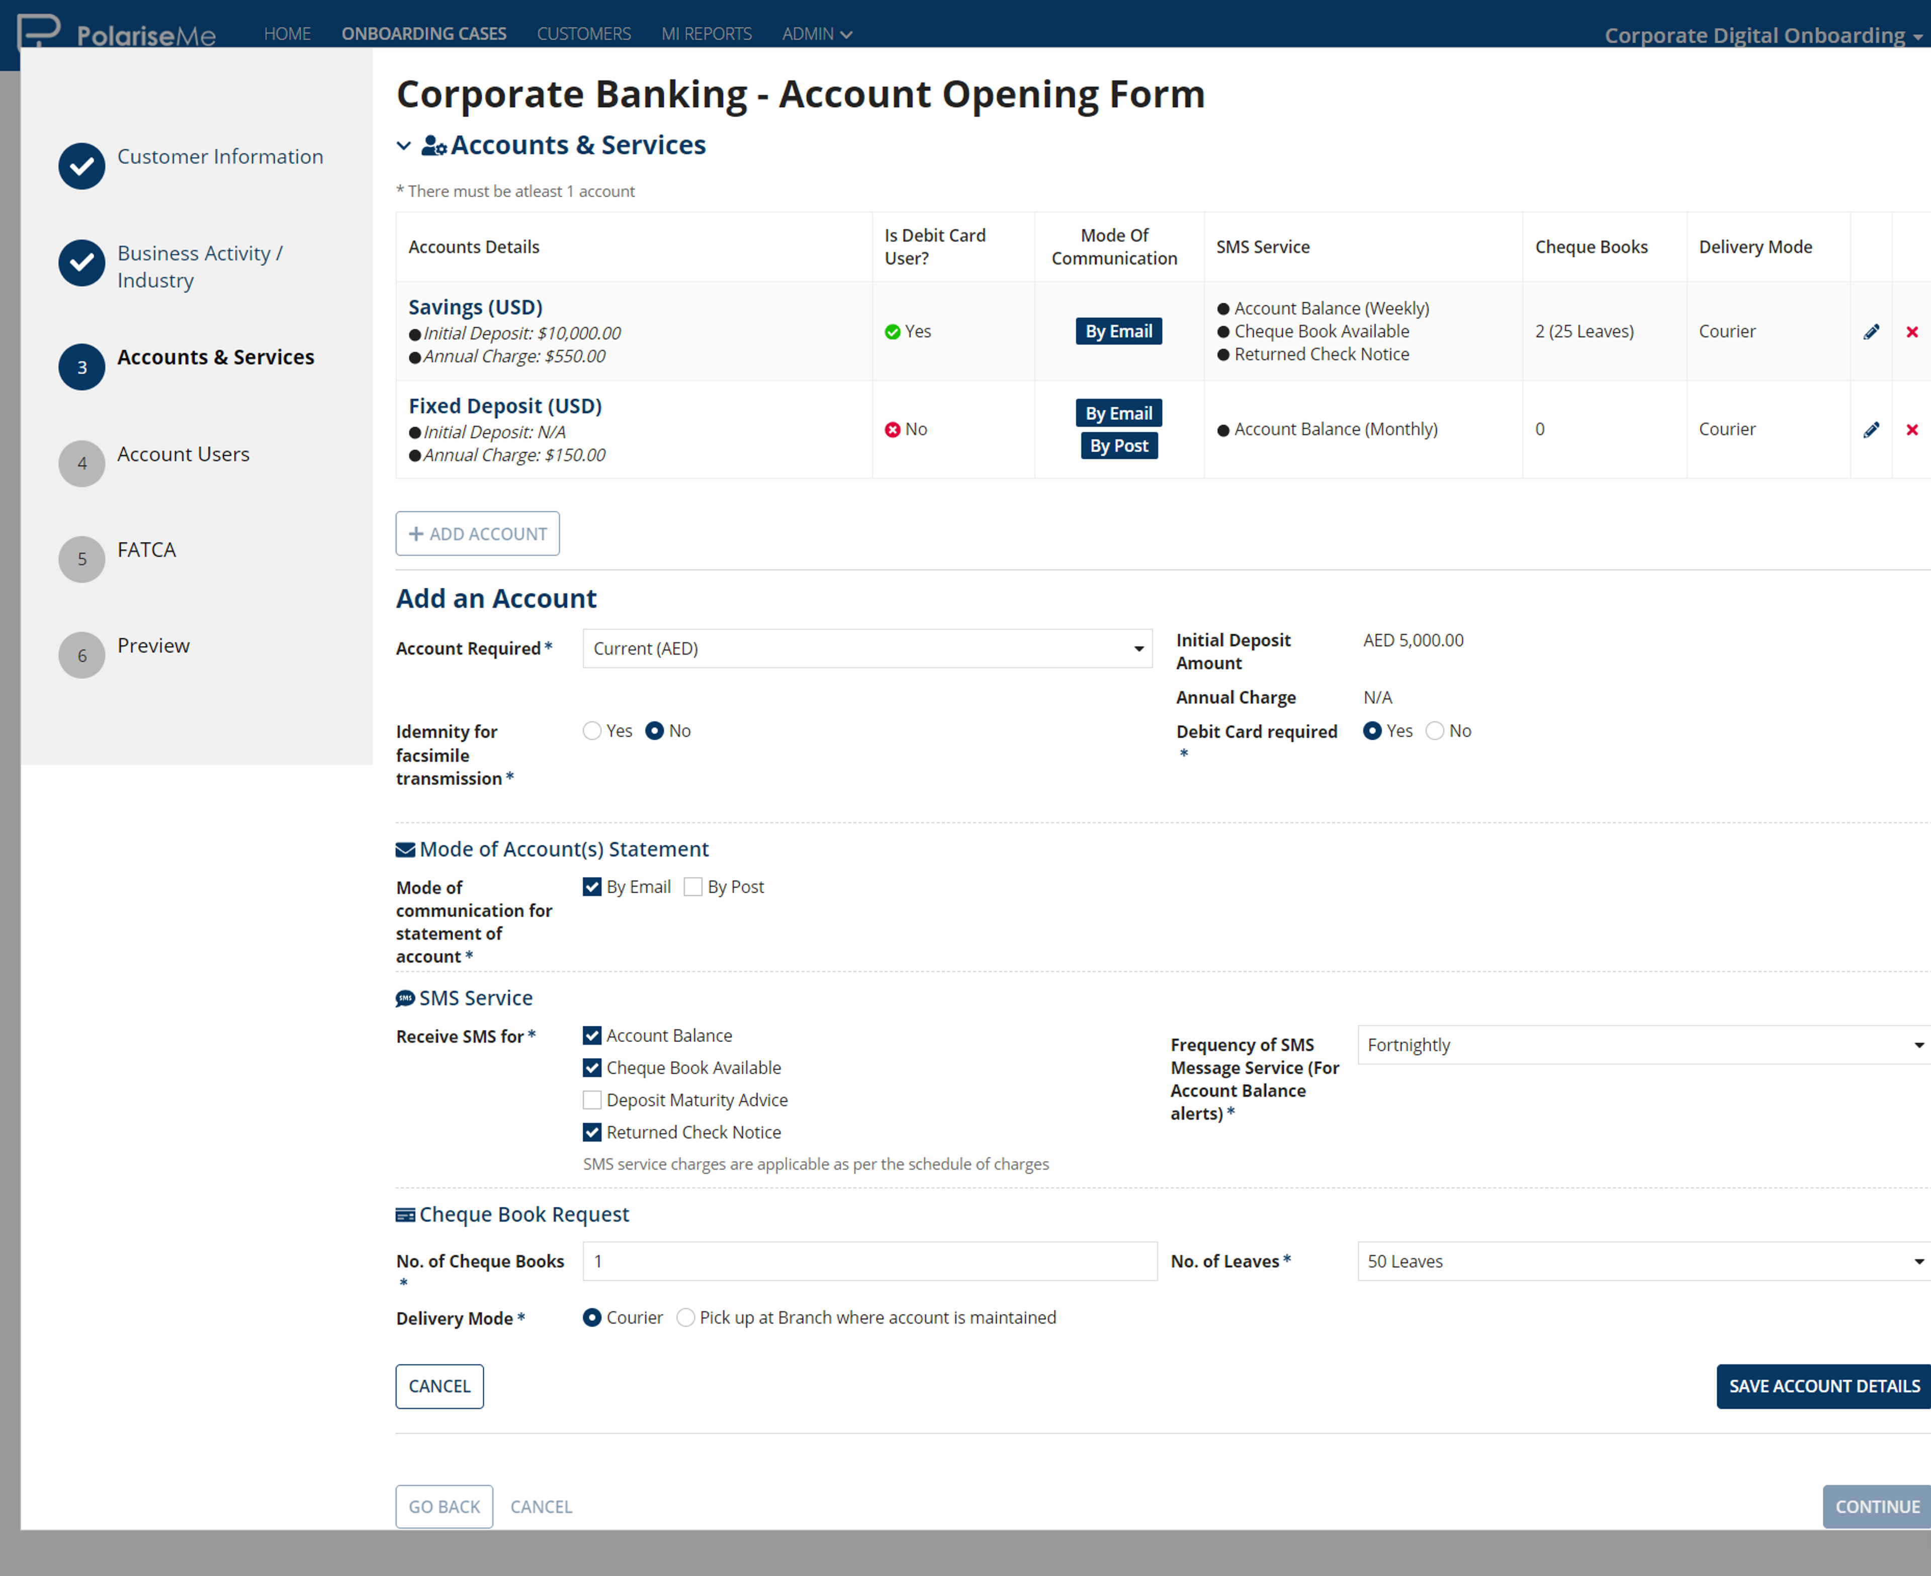1931x1576 pixels.
Task: Click the PolariseMe logo icon
Action: point(39,30)
